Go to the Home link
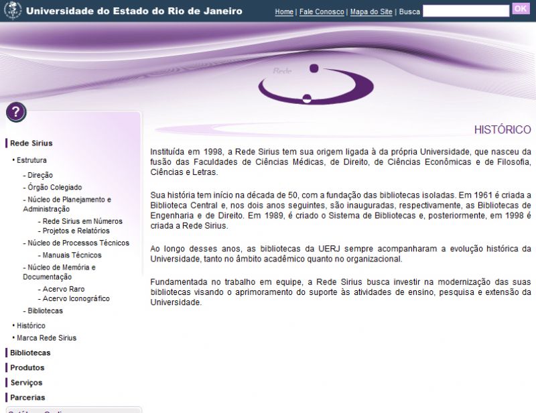 pos(284,11)
